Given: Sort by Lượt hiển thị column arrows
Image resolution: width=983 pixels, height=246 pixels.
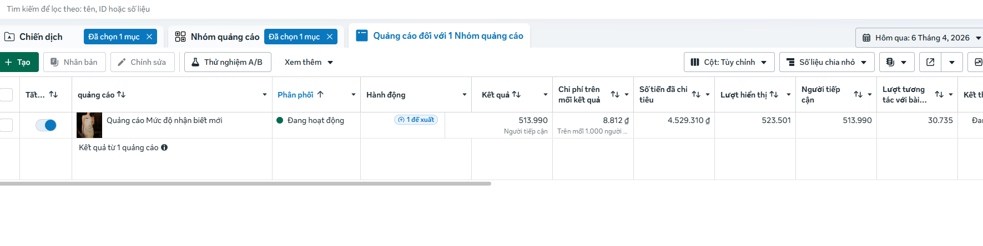Looking at the screenshot, I should point(774,94).
